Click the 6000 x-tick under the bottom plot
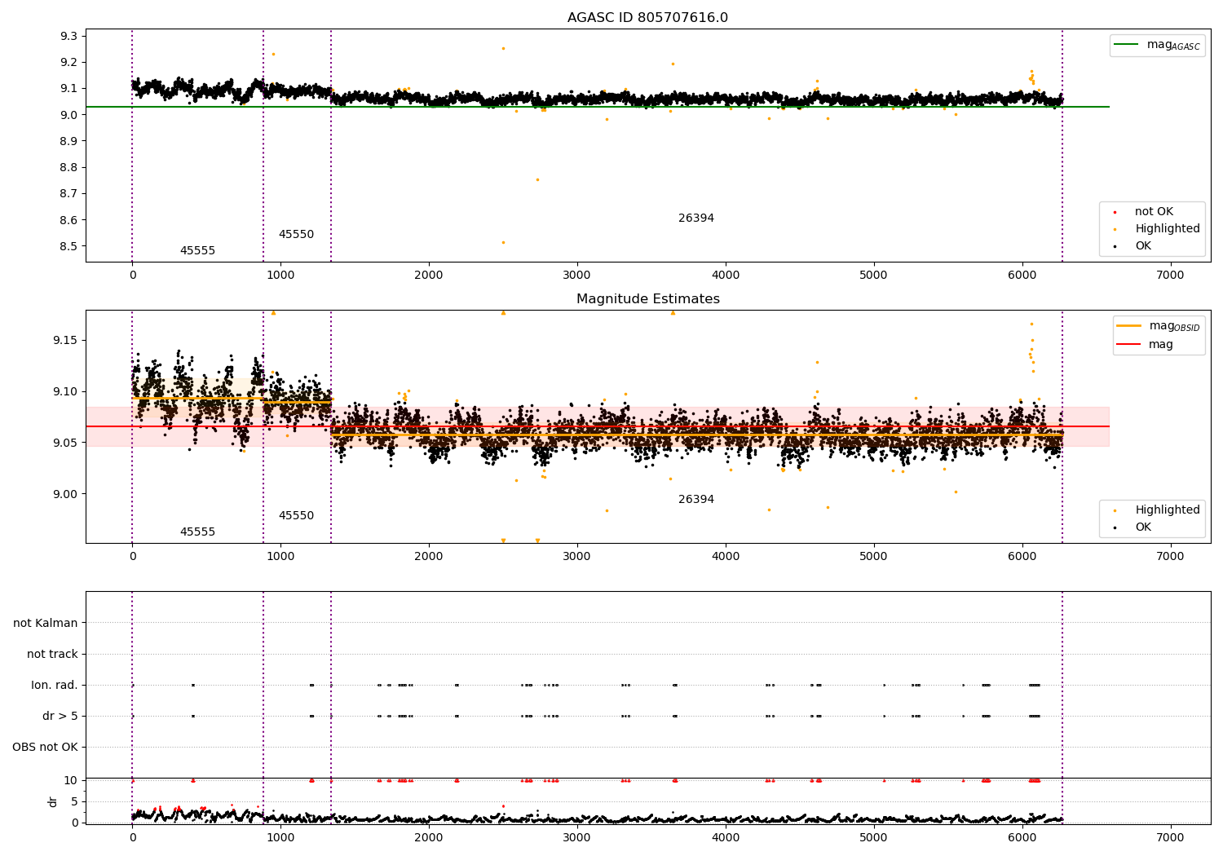 point(1022,838)
